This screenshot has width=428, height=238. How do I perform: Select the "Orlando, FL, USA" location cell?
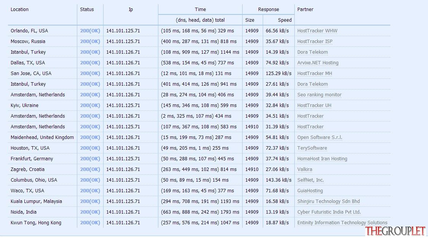[29, 31]
